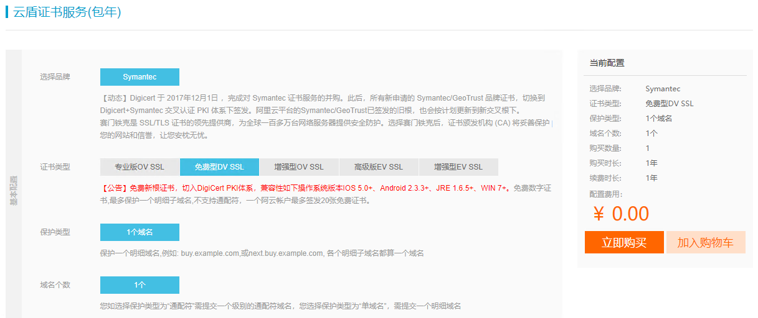Viewport: 758px width, 318px height.
Task: Choose 增强型EV SSL certificate type
Action: pyautogui.click(x=458, y=167)
